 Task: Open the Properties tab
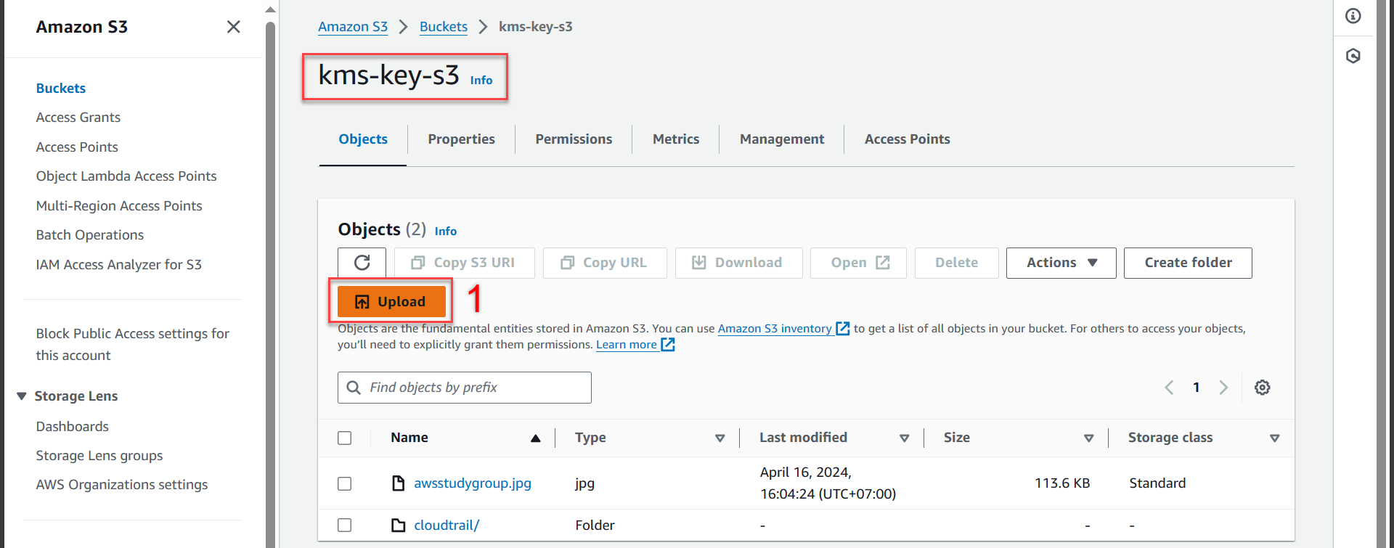[x=461, y=139]
